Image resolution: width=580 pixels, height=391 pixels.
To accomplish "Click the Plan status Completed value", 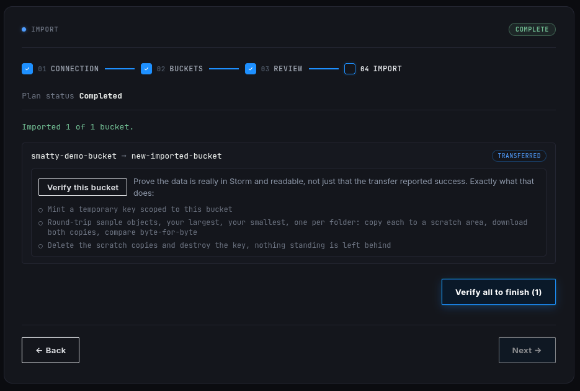I will (x=100, y=95).
